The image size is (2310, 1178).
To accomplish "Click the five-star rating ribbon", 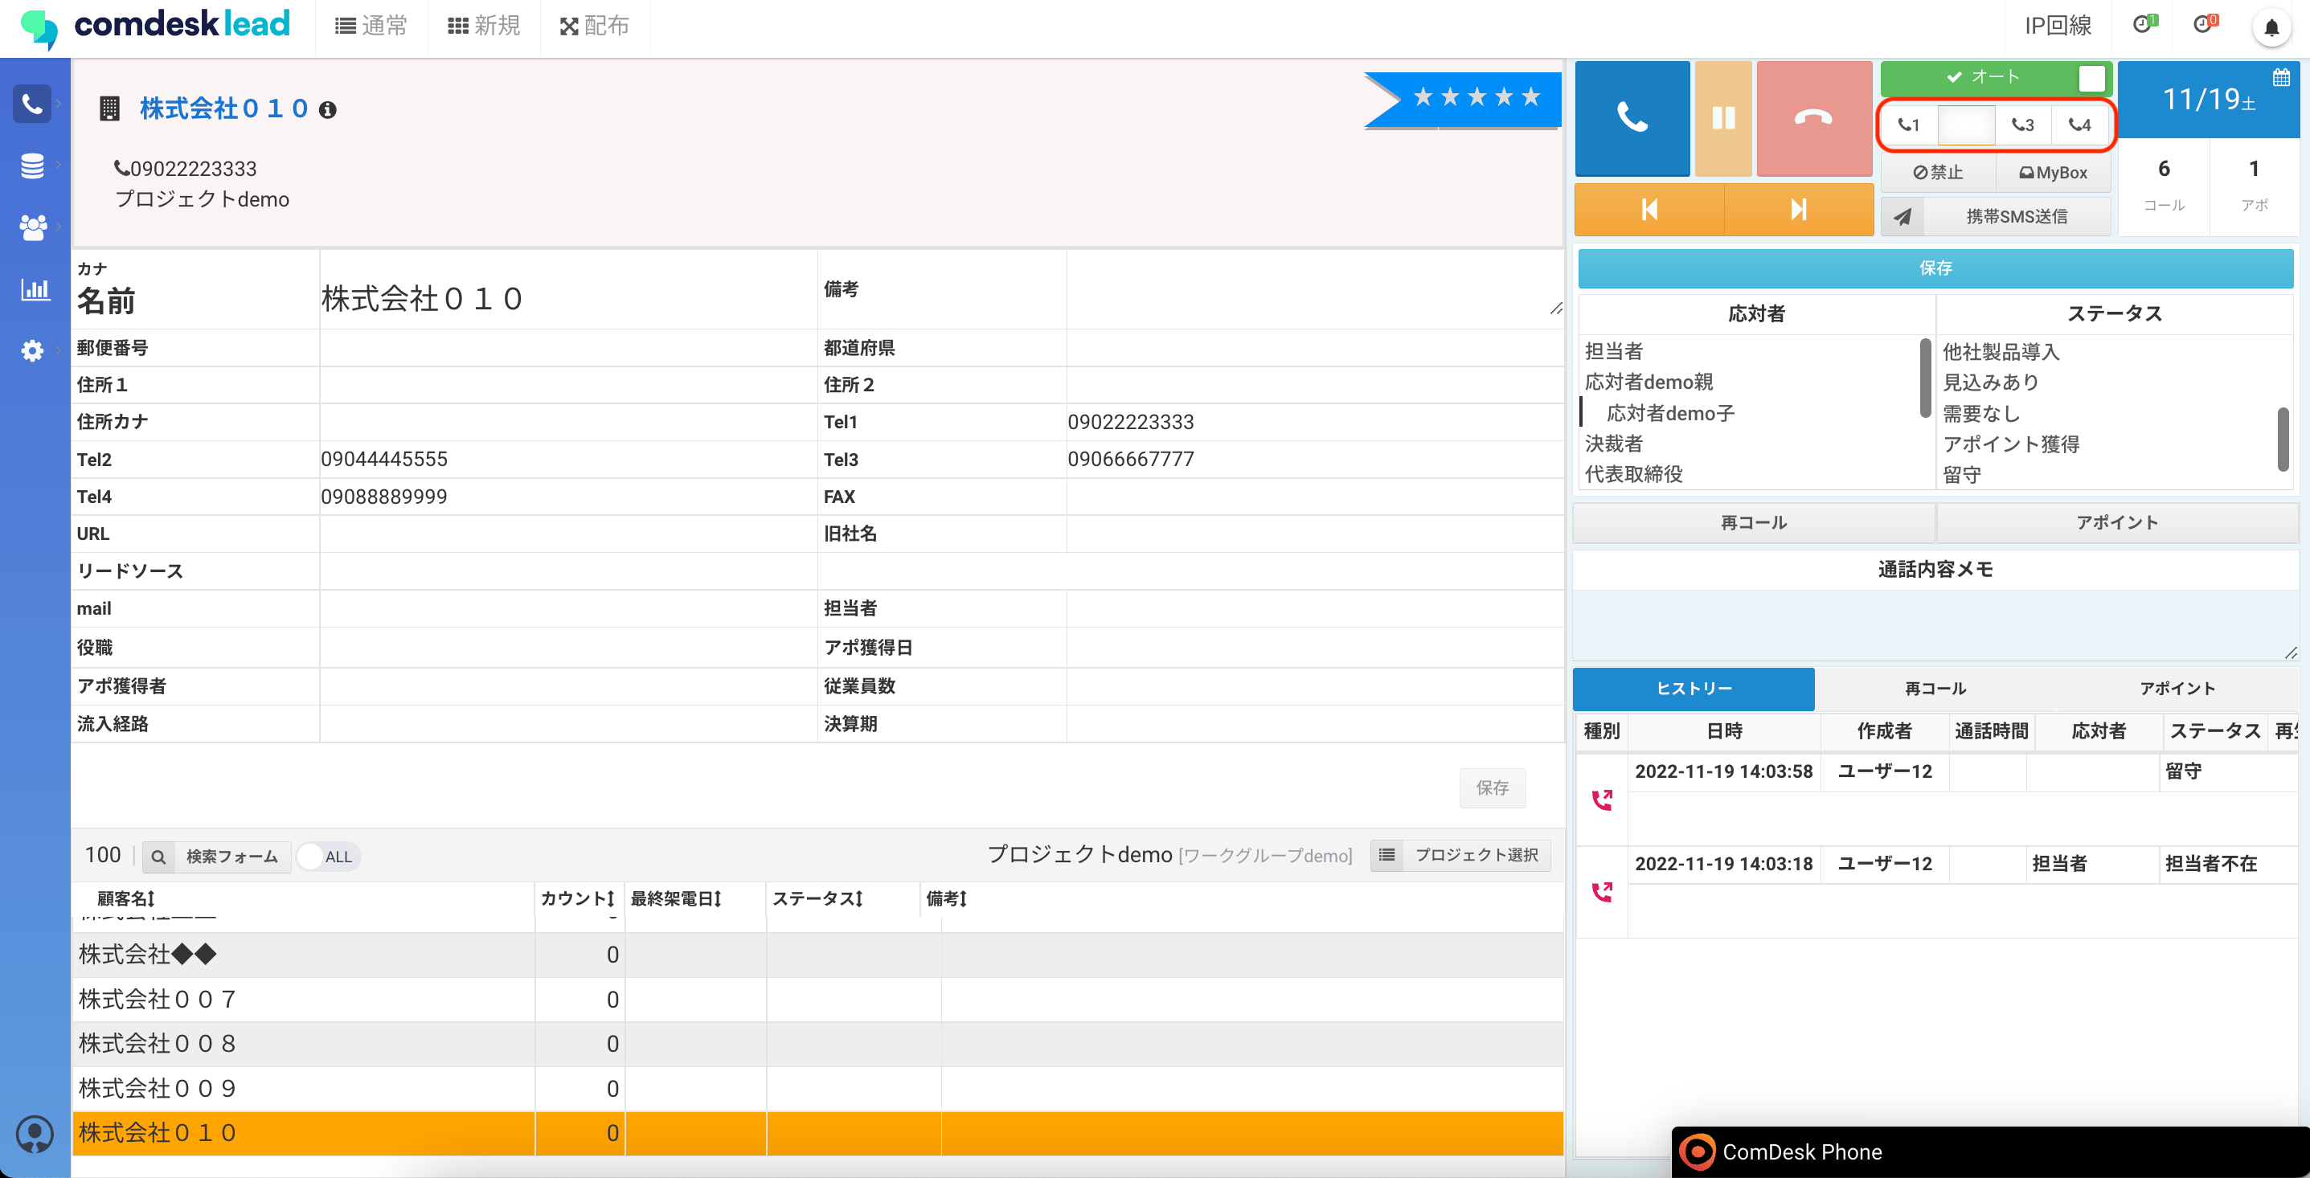I will coord(1465,99).
